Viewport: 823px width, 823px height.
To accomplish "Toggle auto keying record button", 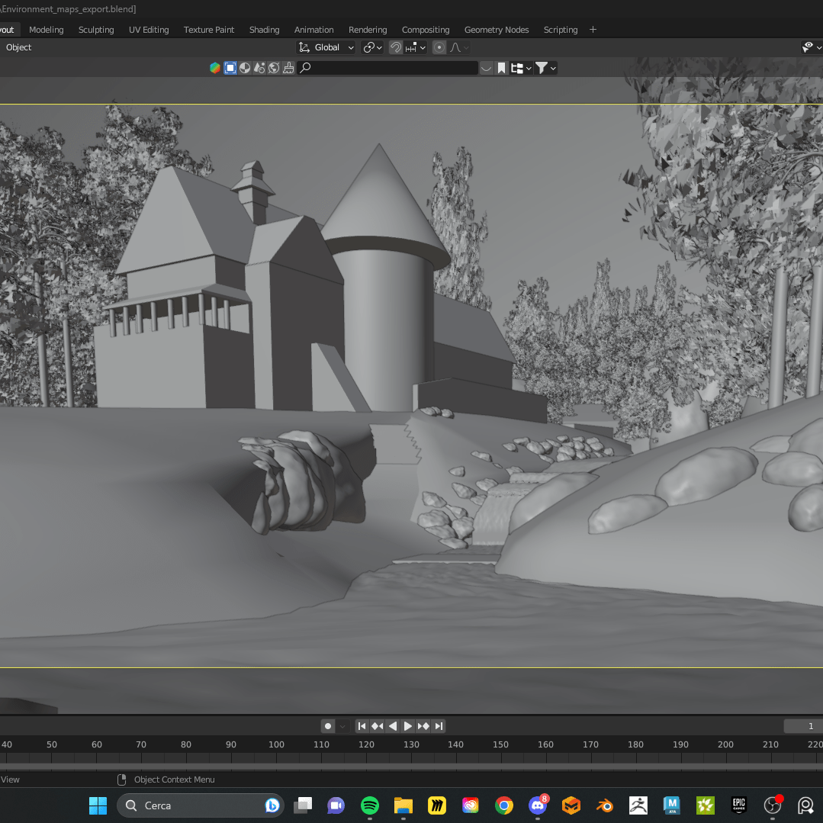I will (x=328, y=726).
